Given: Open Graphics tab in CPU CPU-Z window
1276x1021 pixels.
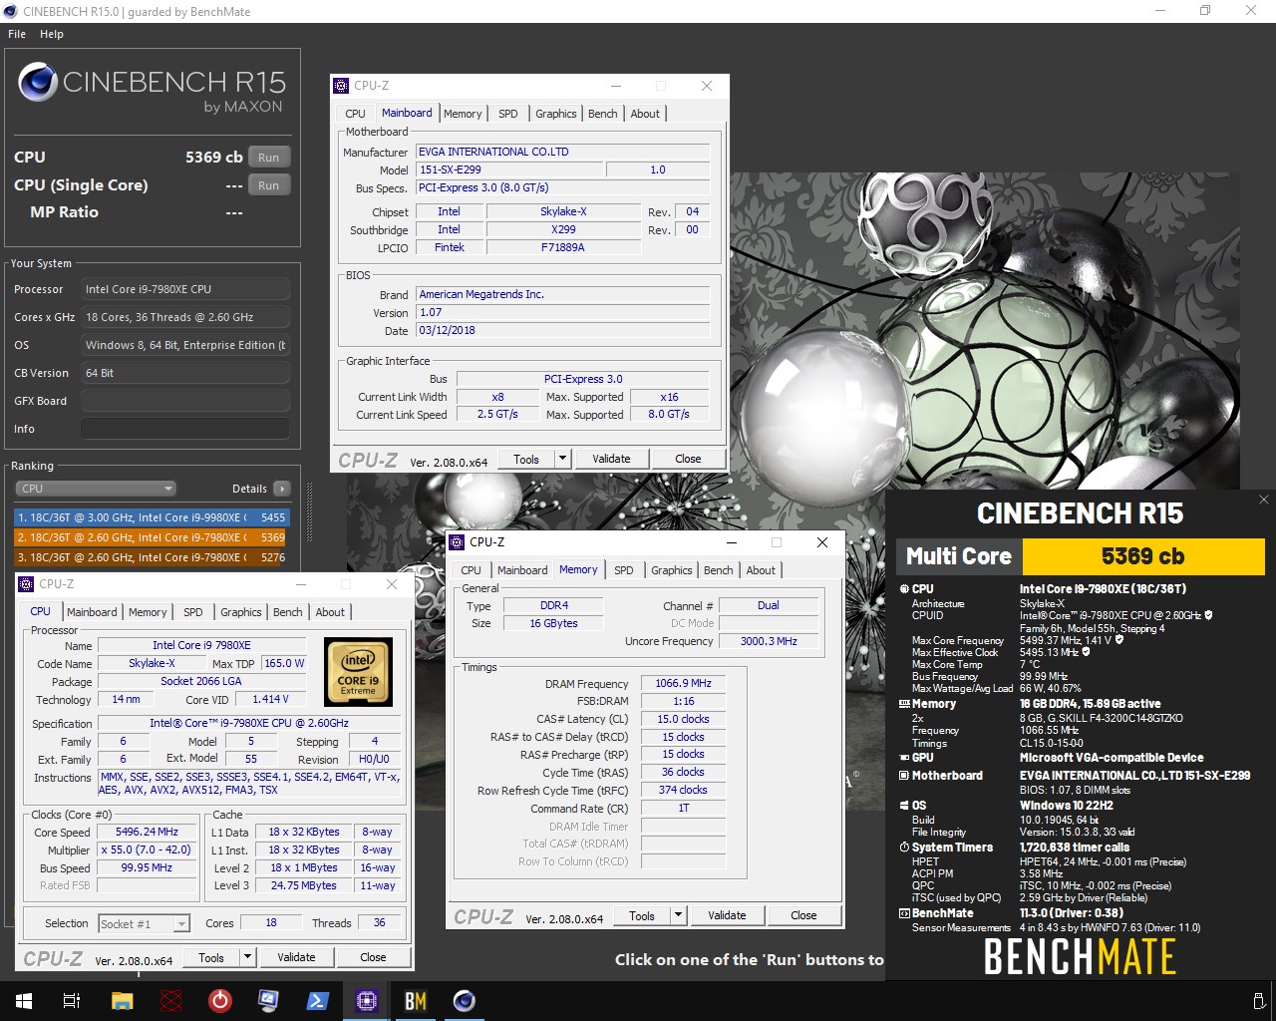Looking at the screenshot, I should pyautogui.click(x=240, y=612).
